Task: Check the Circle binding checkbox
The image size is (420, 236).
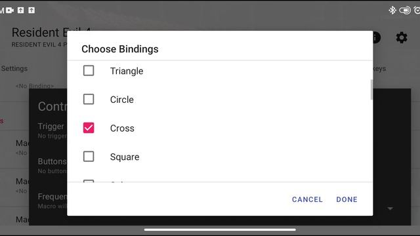Action: click(89, 99)
